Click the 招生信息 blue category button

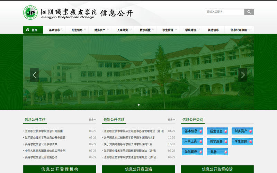[217, 131]
